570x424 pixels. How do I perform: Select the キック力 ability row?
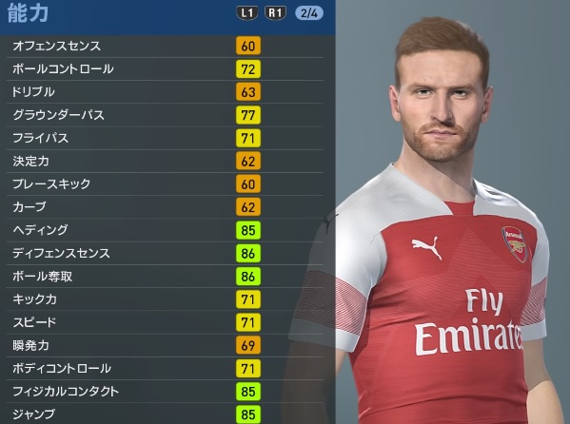click(x=165, y=299)
